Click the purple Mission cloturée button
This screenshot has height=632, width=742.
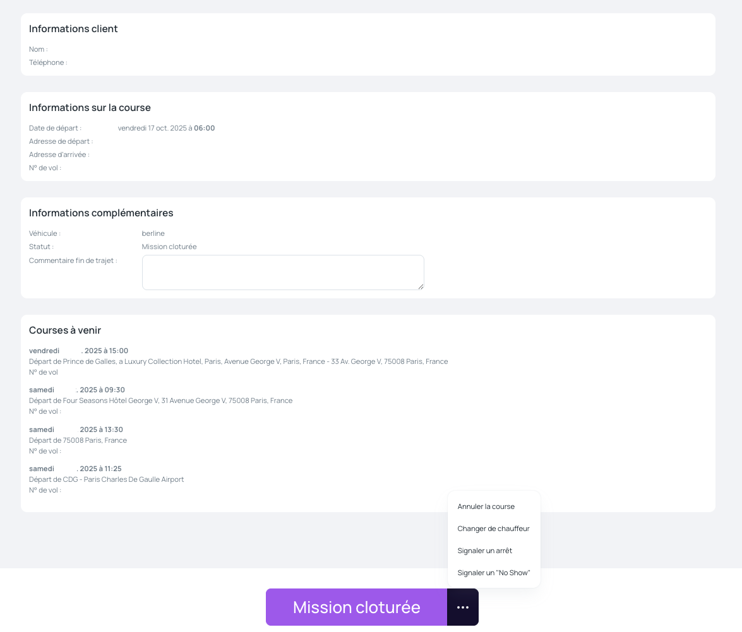(356, 607)
